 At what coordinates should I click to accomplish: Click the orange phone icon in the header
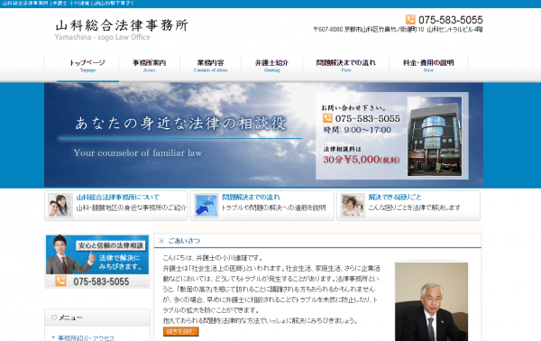[410, 19]
